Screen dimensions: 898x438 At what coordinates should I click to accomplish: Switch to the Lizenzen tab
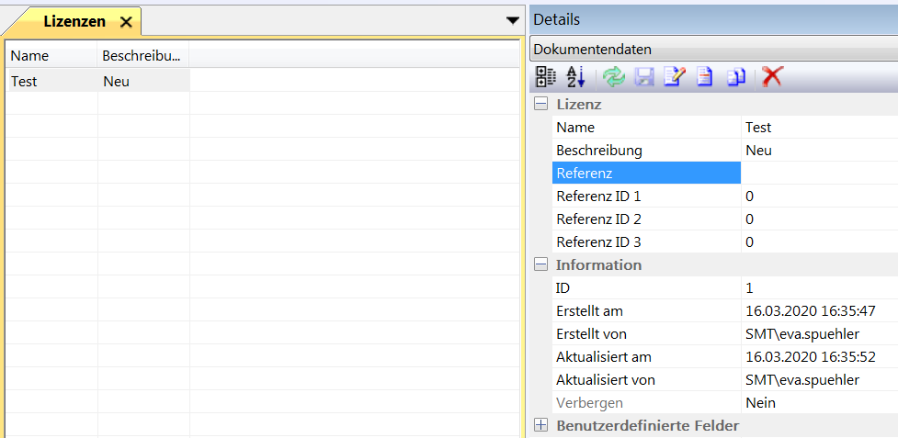tap(74, 21)
